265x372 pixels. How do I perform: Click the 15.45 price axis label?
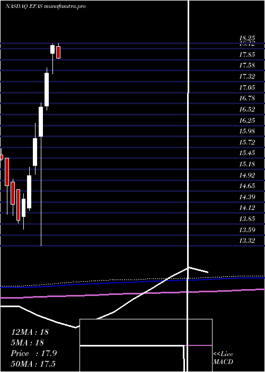pos(247,153)
